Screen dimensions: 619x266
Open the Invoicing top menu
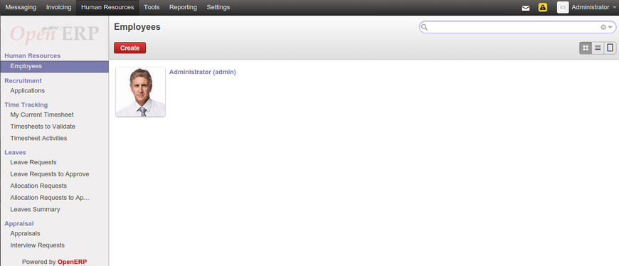(x=58, y=8)
